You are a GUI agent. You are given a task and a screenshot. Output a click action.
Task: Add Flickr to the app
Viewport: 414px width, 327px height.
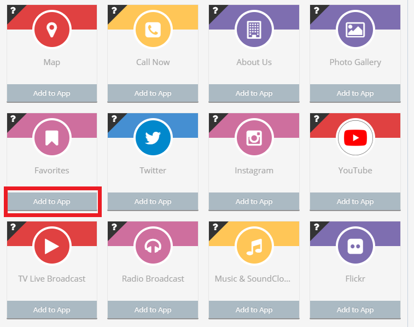355,310
